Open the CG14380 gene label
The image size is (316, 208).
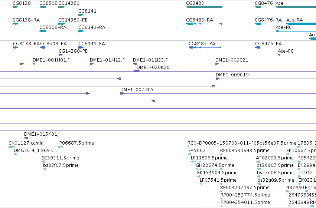pyautogui.click(x=69, y=3)
